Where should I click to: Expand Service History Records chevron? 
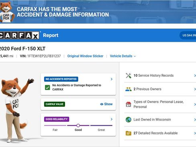[x=195, y=76]
